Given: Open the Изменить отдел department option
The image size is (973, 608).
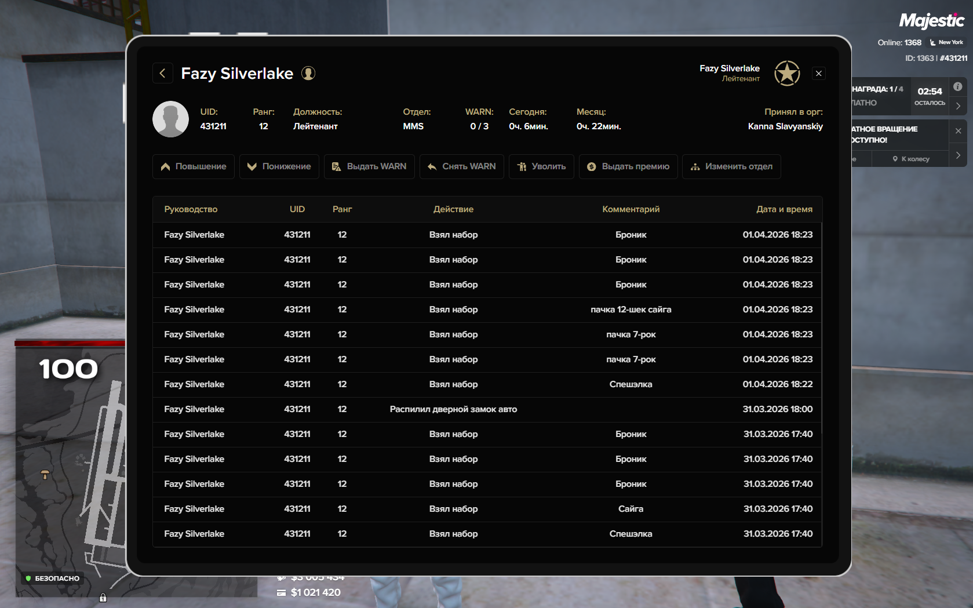Looking at the screenshot, I should [x=731, y=167].
